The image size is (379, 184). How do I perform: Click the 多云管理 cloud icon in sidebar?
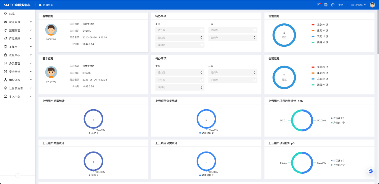point(6,63)
